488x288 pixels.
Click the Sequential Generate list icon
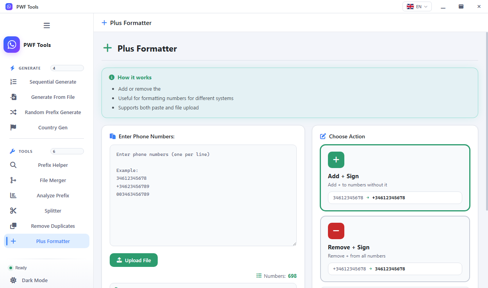point(13,82)
